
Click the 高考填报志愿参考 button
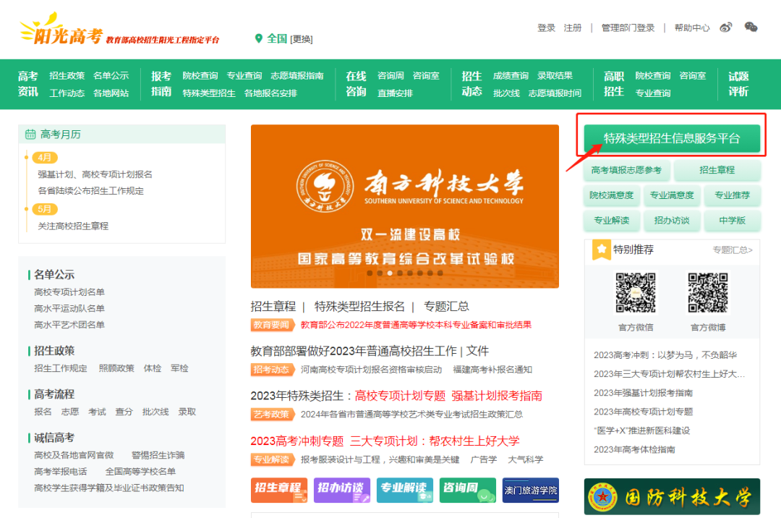coord(626,170)
